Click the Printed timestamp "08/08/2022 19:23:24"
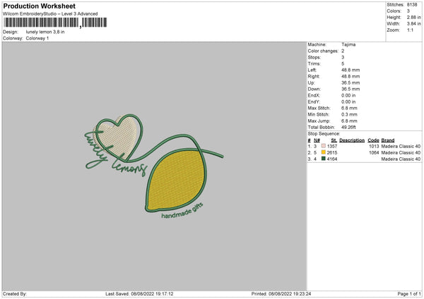424x299 pixels. click(290, 294)
